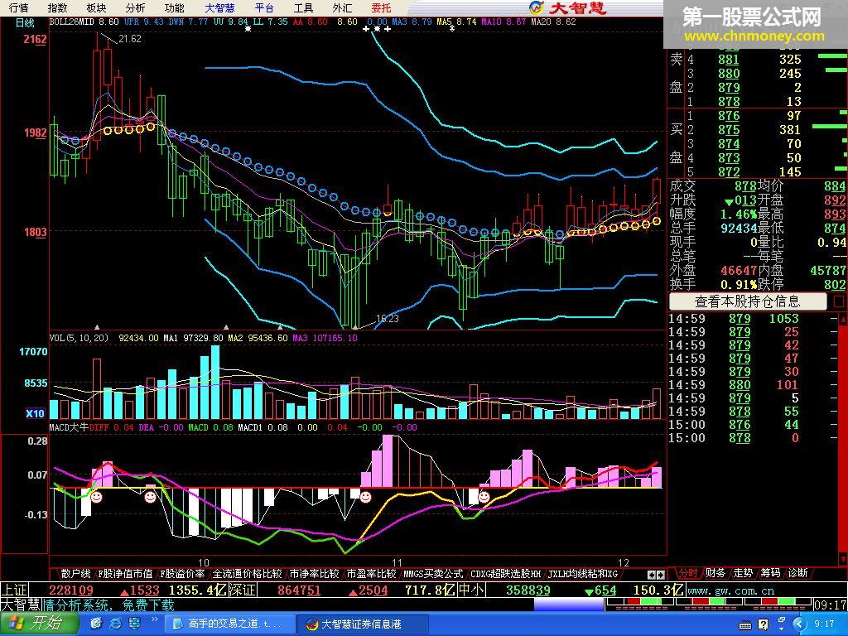
Task: Click the MACD smiley signal near month 11
Action: (365, 496)
